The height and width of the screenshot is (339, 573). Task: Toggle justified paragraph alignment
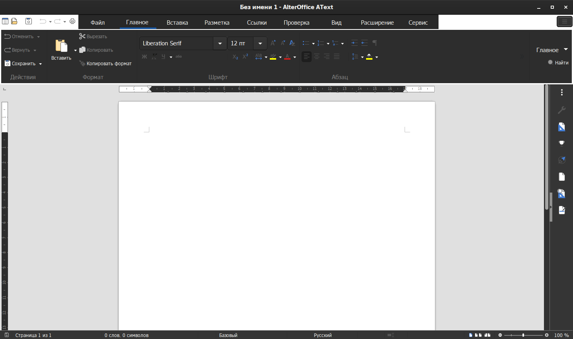pyautogui.click(x=337, y=57)
